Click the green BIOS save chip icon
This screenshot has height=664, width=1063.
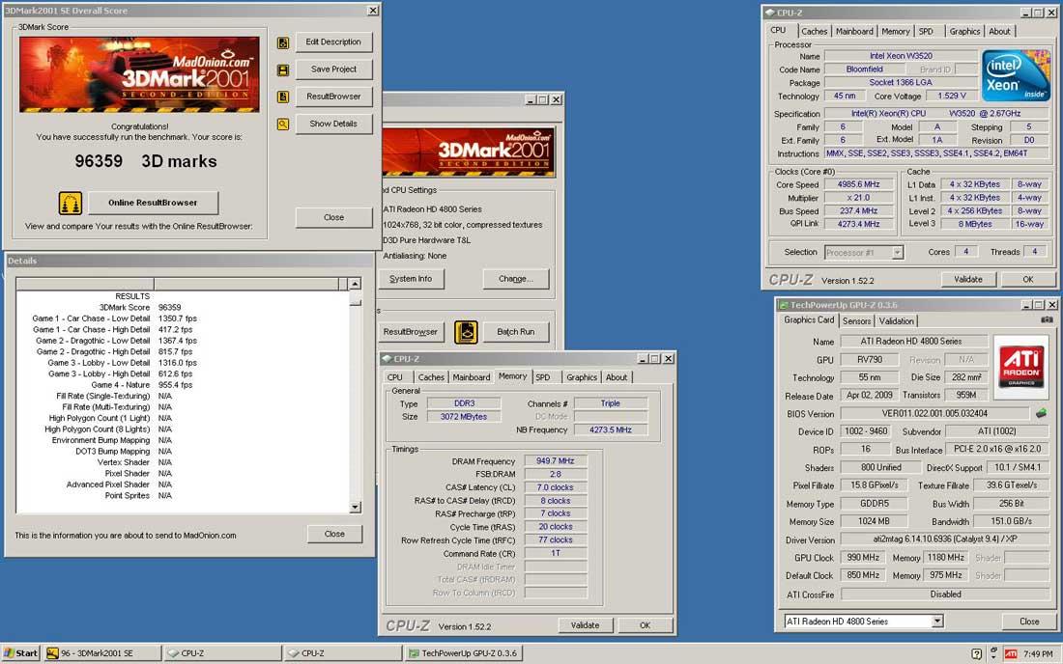(1041, 413)
